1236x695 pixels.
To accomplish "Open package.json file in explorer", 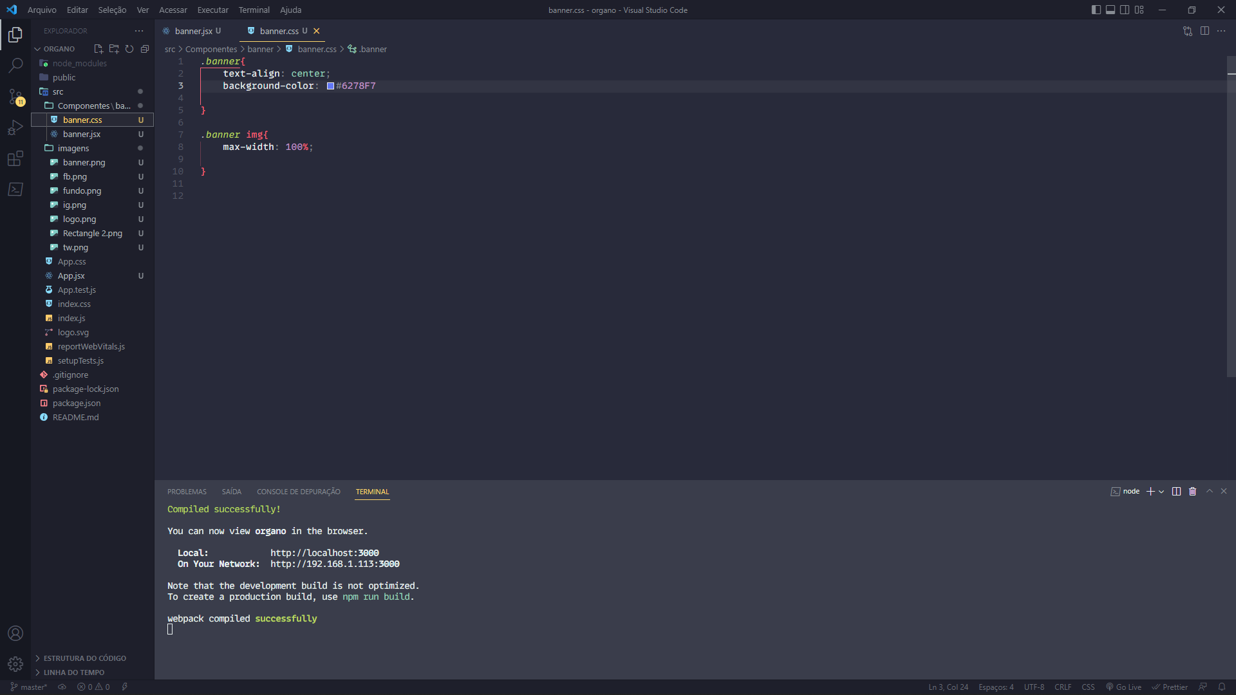I will point(92,403).
